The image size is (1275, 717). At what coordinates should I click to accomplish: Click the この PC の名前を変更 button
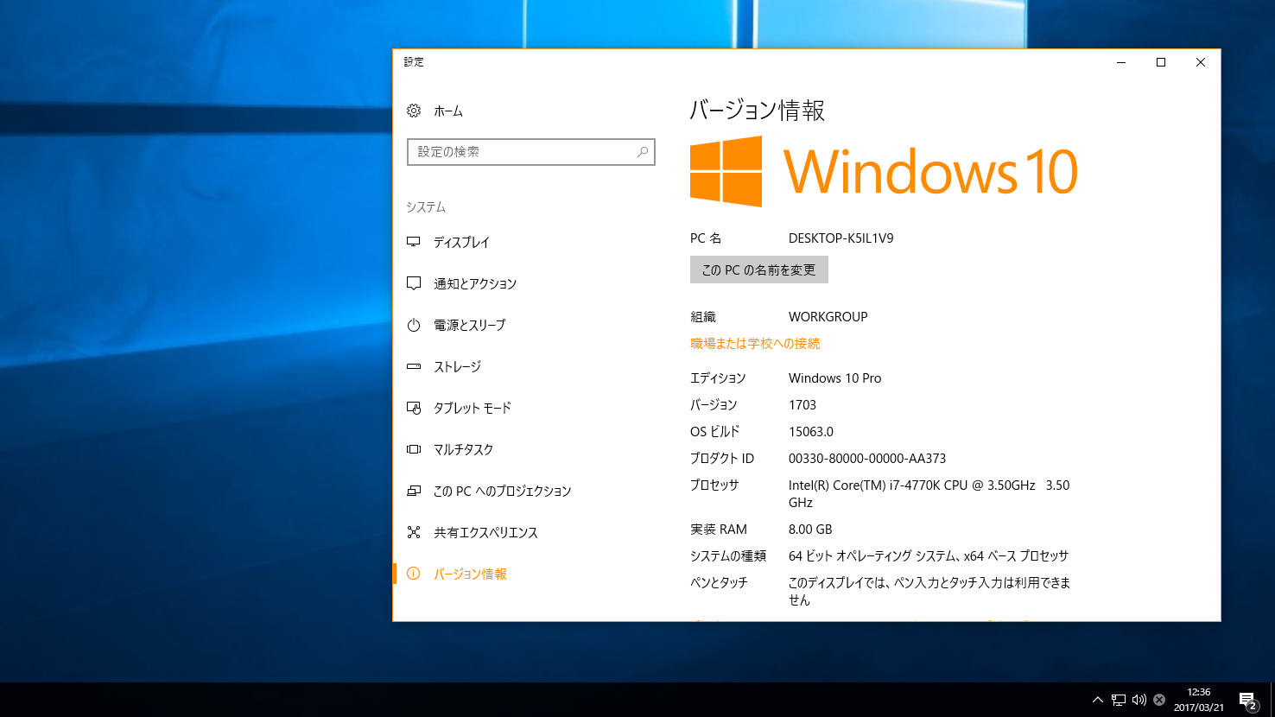759,270
